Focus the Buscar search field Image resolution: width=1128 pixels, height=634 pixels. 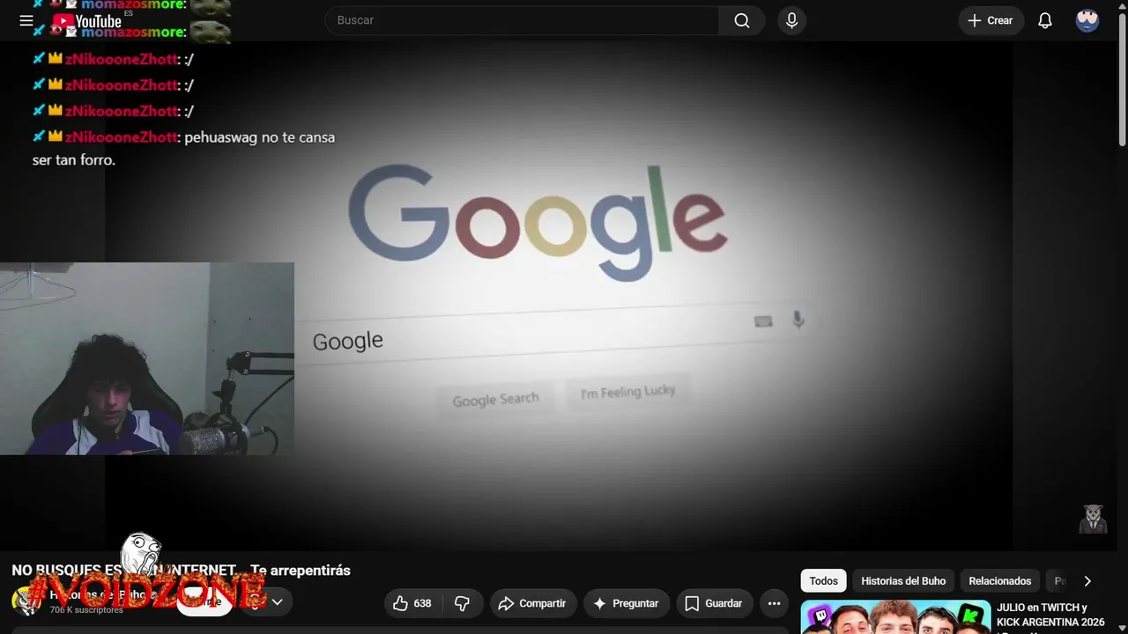tap(522, 20)
